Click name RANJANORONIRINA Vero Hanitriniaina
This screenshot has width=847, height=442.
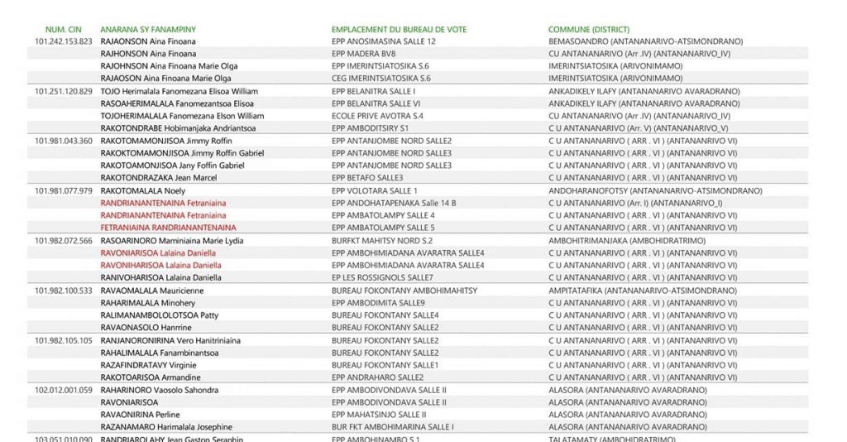tap(170, 340)
